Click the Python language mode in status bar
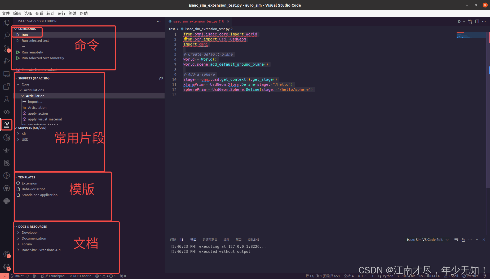The width and height of the screenshot is (490, 279). (388, 276)
